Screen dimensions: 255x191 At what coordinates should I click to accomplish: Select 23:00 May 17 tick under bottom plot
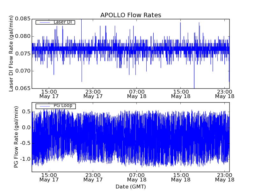[93, 177]
